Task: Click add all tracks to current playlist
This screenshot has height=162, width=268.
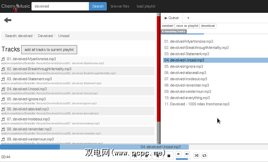Action: point(49,49)
